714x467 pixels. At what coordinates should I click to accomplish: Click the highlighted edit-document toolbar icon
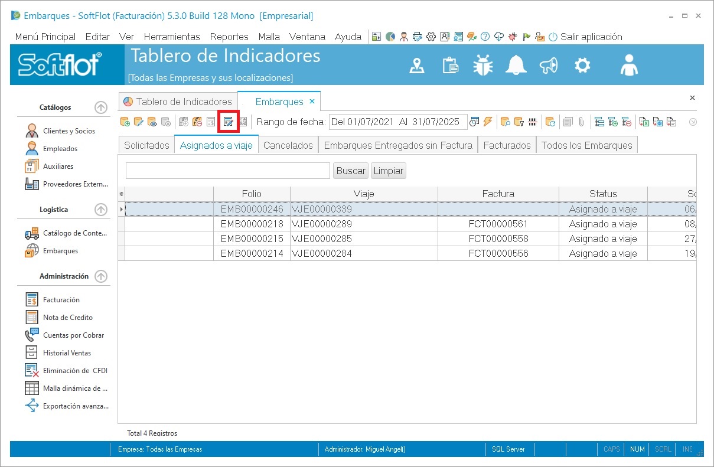pyautogui.click(x=228, y=122)
